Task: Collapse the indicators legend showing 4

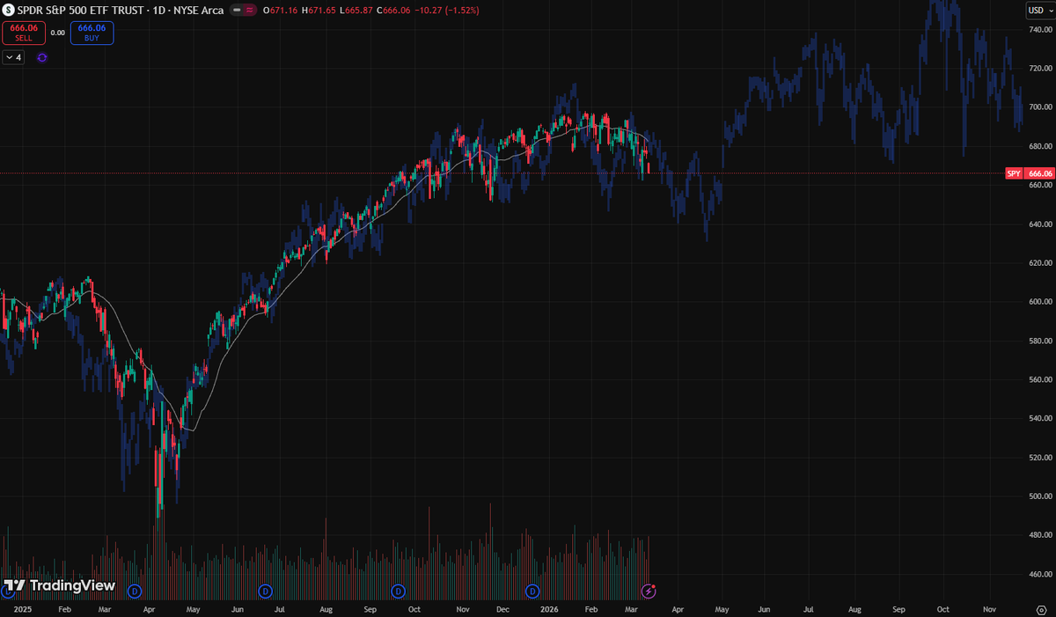Action: click(13, 57)
